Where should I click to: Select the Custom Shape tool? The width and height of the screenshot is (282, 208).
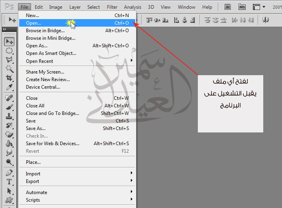9,200
